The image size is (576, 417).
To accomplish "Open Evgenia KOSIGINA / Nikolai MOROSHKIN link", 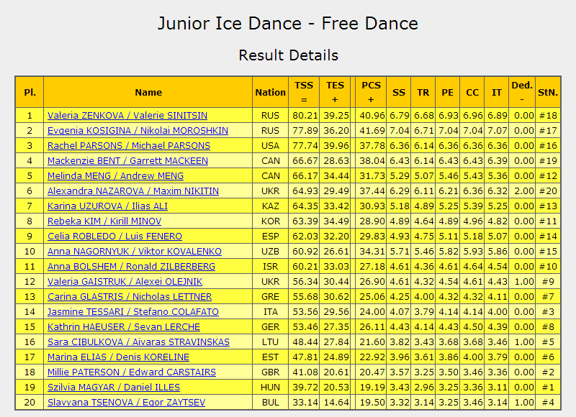I will click(138, 131).
